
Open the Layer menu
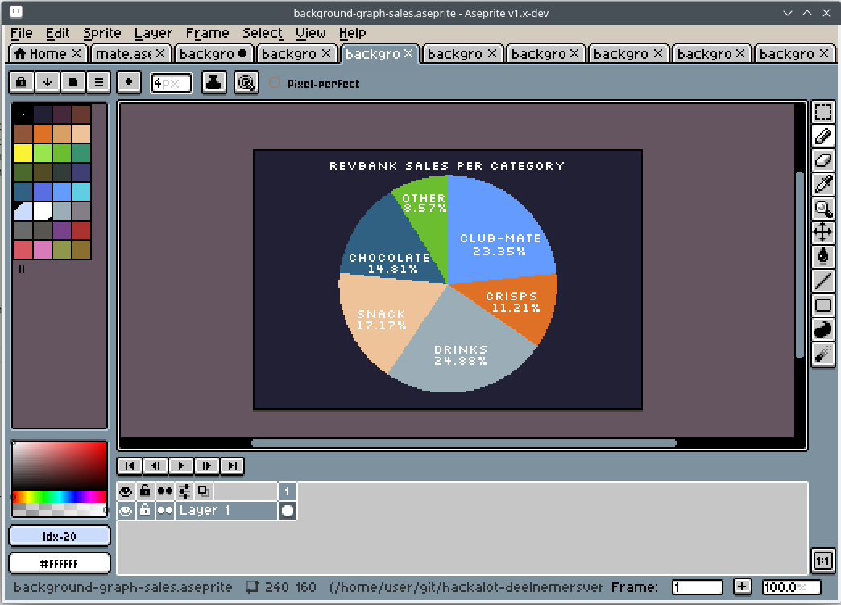tap(153, 33)
